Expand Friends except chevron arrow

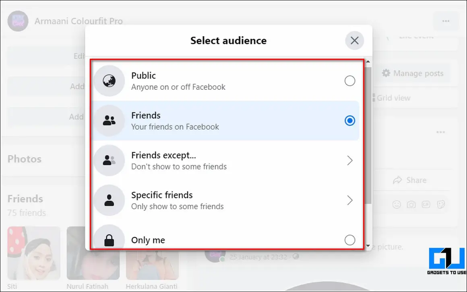[350, 160]
